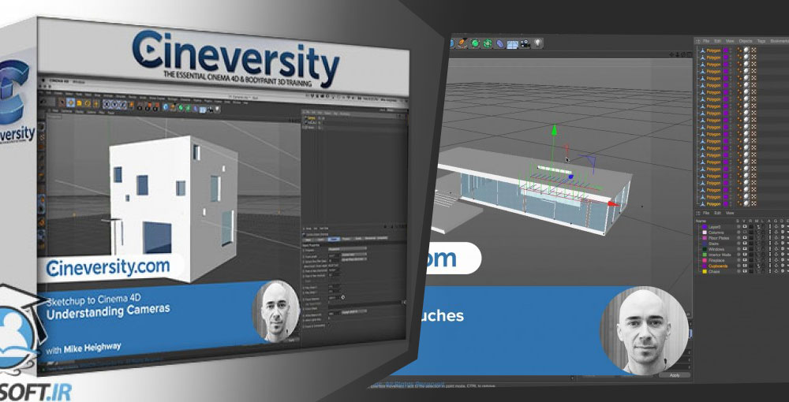Open Objects menu in the Object manager
This screenshot has height=402, width=789.
[746, 41]
